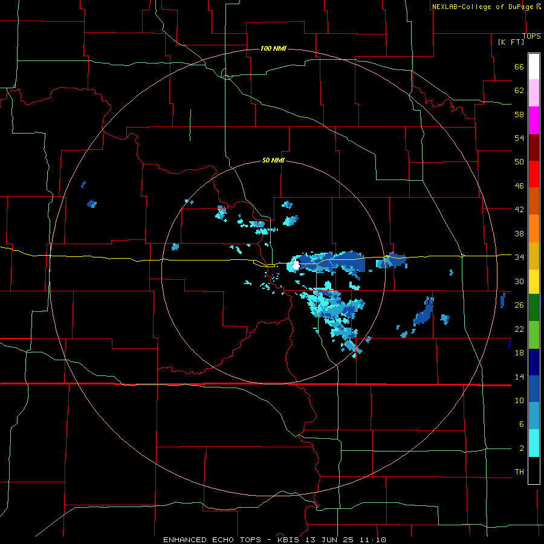The height and width of the screenshot is (544, 544).
Task: Click the "TOPS" legend heading
Action: (531, 36)
